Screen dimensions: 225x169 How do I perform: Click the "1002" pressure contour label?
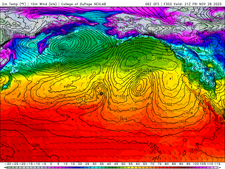click(49, 37)
